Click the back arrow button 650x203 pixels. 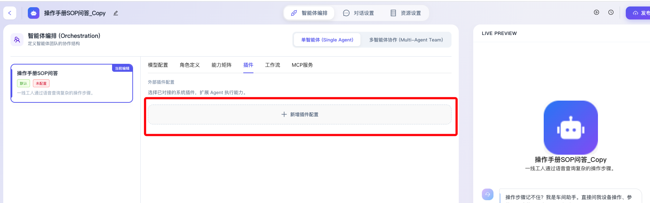[10, 13]
